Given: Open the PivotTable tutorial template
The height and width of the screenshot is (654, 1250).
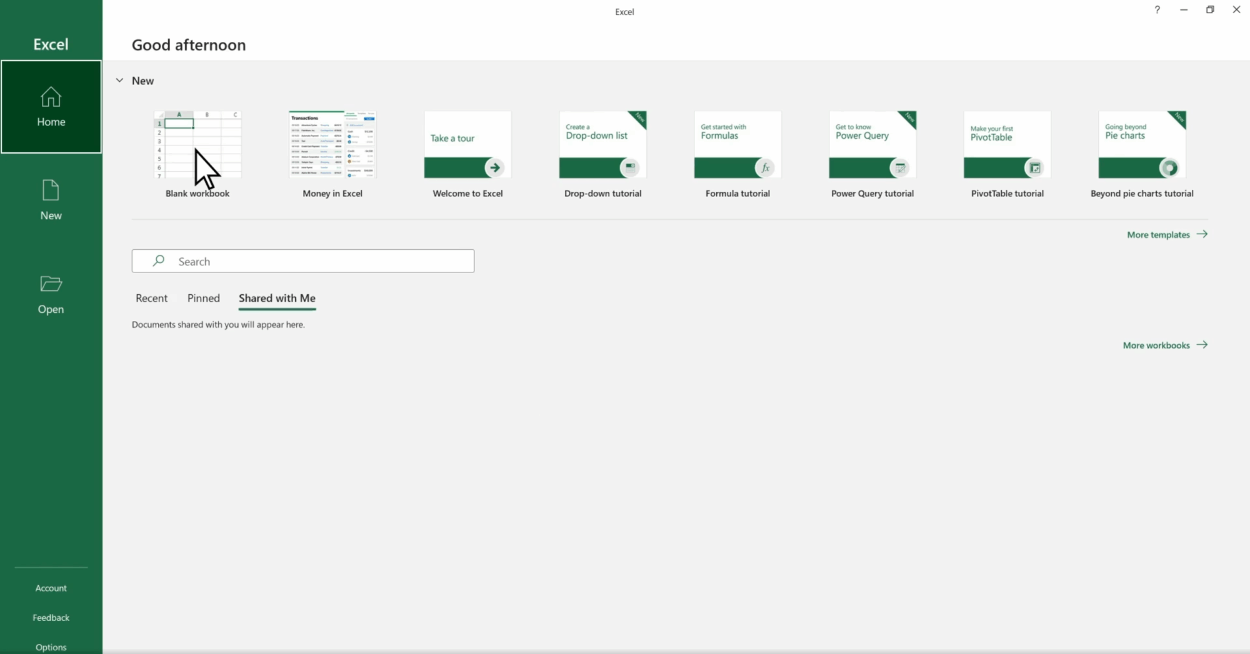Looking at the screenshot, I should [x=1007, y=155].
